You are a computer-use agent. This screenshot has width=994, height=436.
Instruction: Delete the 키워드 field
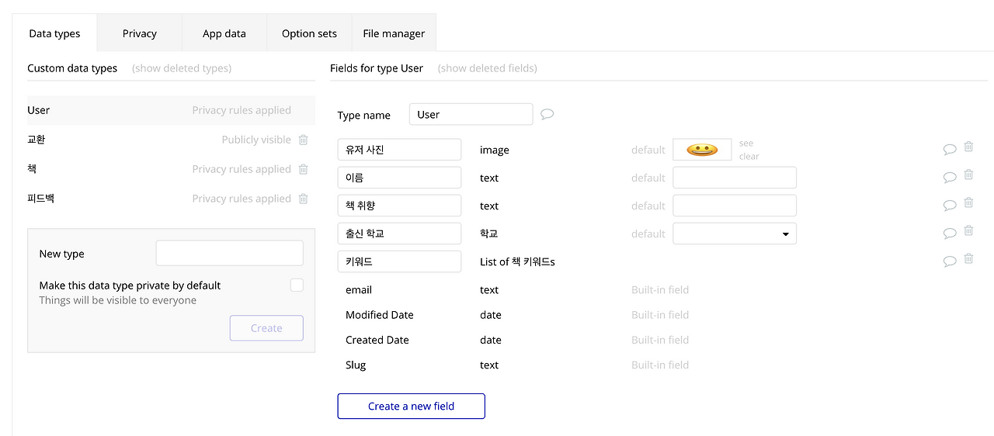click(968, 258)
